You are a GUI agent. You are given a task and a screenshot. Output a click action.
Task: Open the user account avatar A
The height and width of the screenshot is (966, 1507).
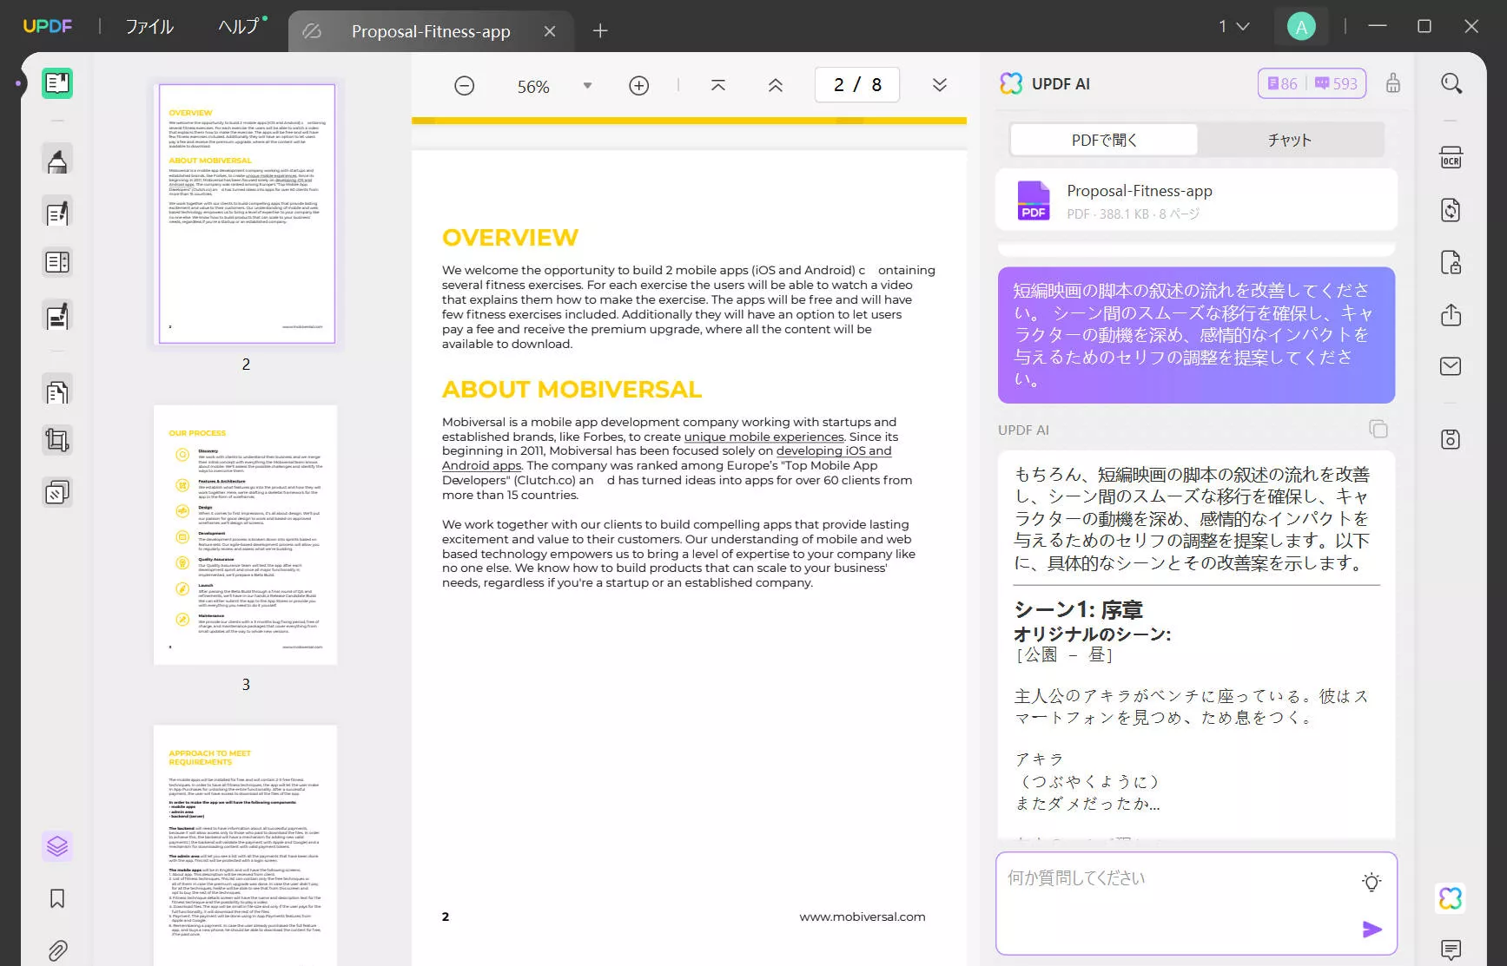[x=1301, y=27]
